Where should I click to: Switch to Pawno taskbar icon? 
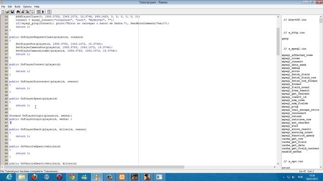point(97,177)
